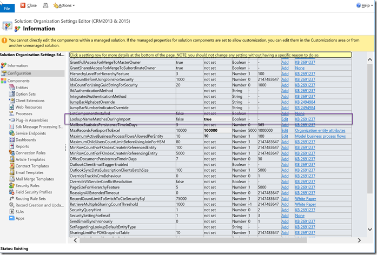Click the horizontal scrollbar thumb
377x255 pixels.
tap(194, 240)
